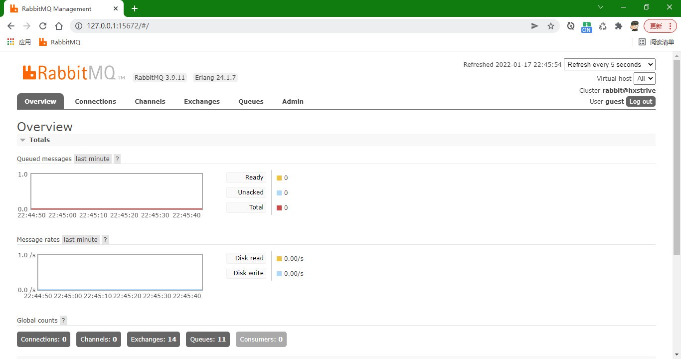Switch to the Connections tab
This screenshot has height=359, width=681.
click(x=95, y=101)
